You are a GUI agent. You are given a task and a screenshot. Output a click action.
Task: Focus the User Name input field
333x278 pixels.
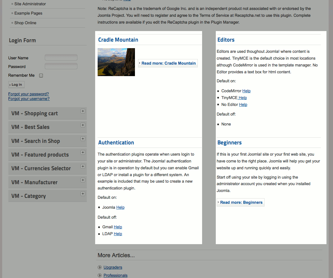coord(61,57)
